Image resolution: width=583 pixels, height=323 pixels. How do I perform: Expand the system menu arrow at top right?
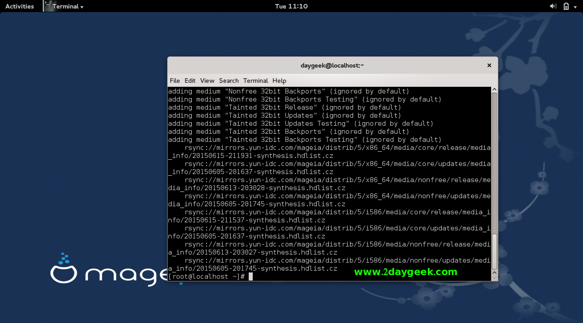click(x=575, y=7)
